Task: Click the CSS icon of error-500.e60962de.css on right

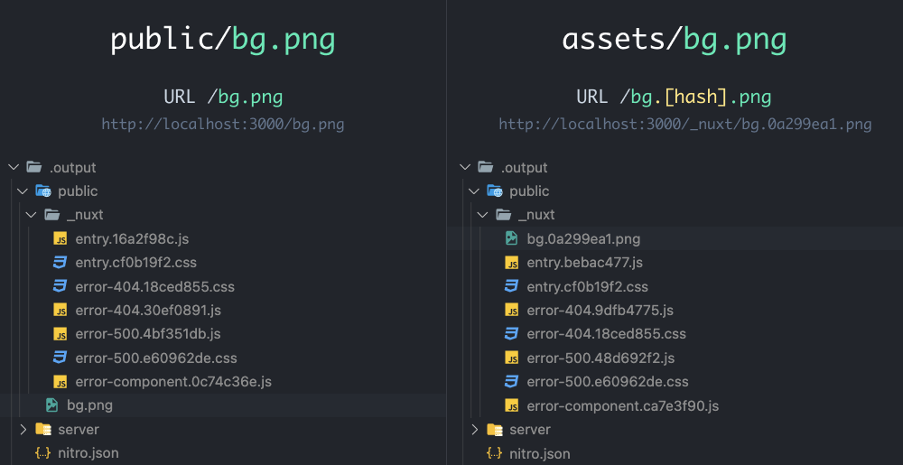Action: point(511,382)
